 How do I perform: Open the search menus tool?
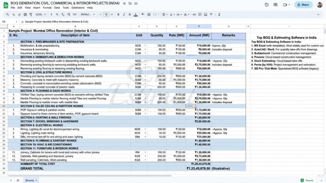pyautogui.click(x=8, y=14)
